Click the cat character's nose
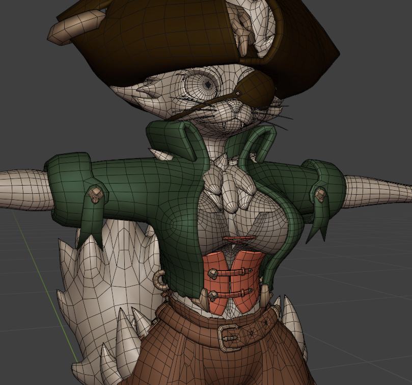412x385 pixels. point(235,106)
